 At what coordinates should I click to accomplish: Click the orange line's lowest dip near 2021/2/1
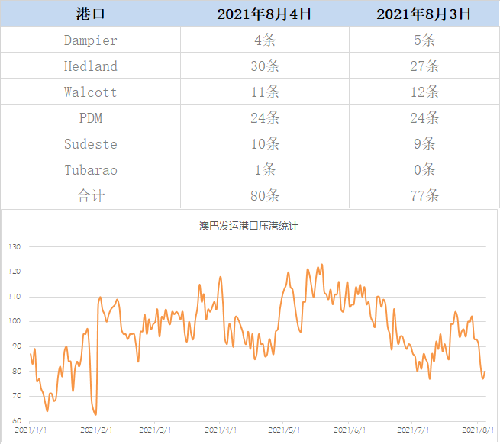(95, 415)
